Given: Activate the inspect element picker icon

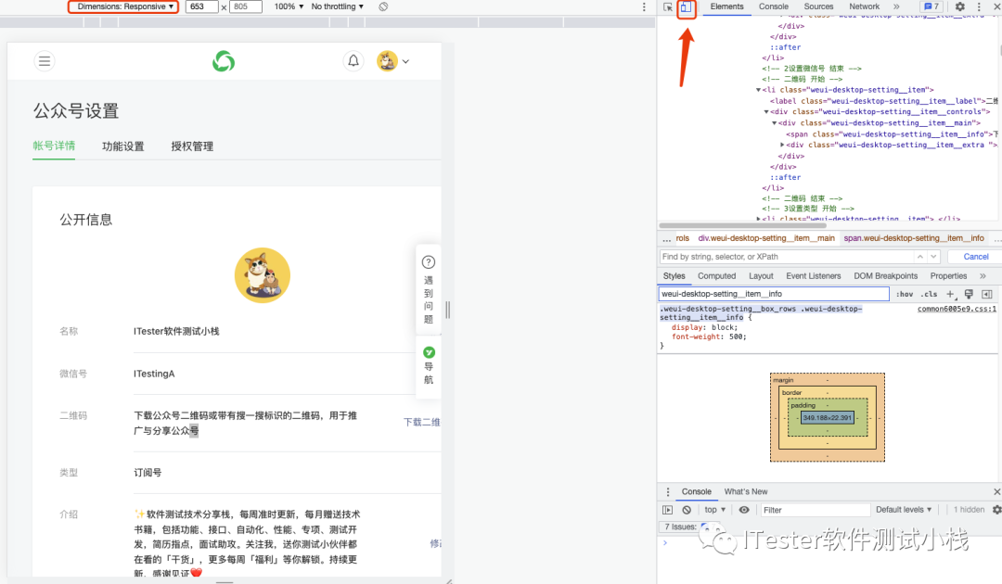Looking at the screenshot, I should 668,7.
